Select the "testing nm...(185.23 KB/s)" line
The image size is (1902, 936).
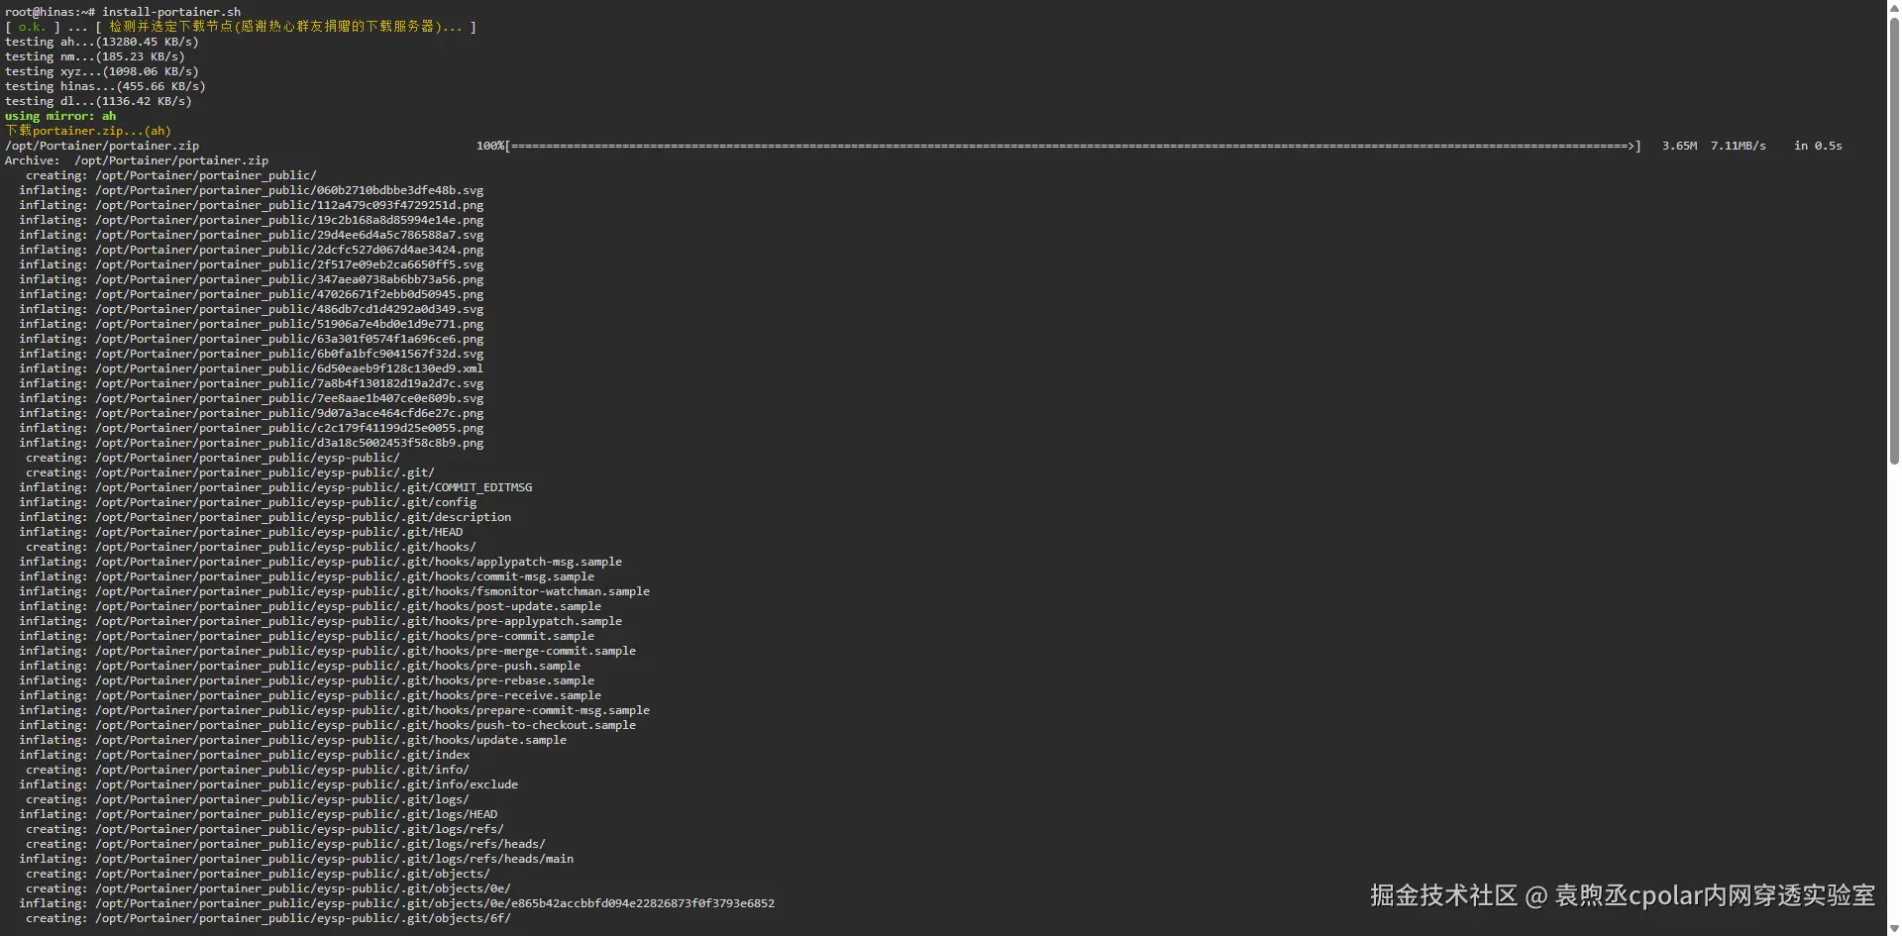point(95,56)
